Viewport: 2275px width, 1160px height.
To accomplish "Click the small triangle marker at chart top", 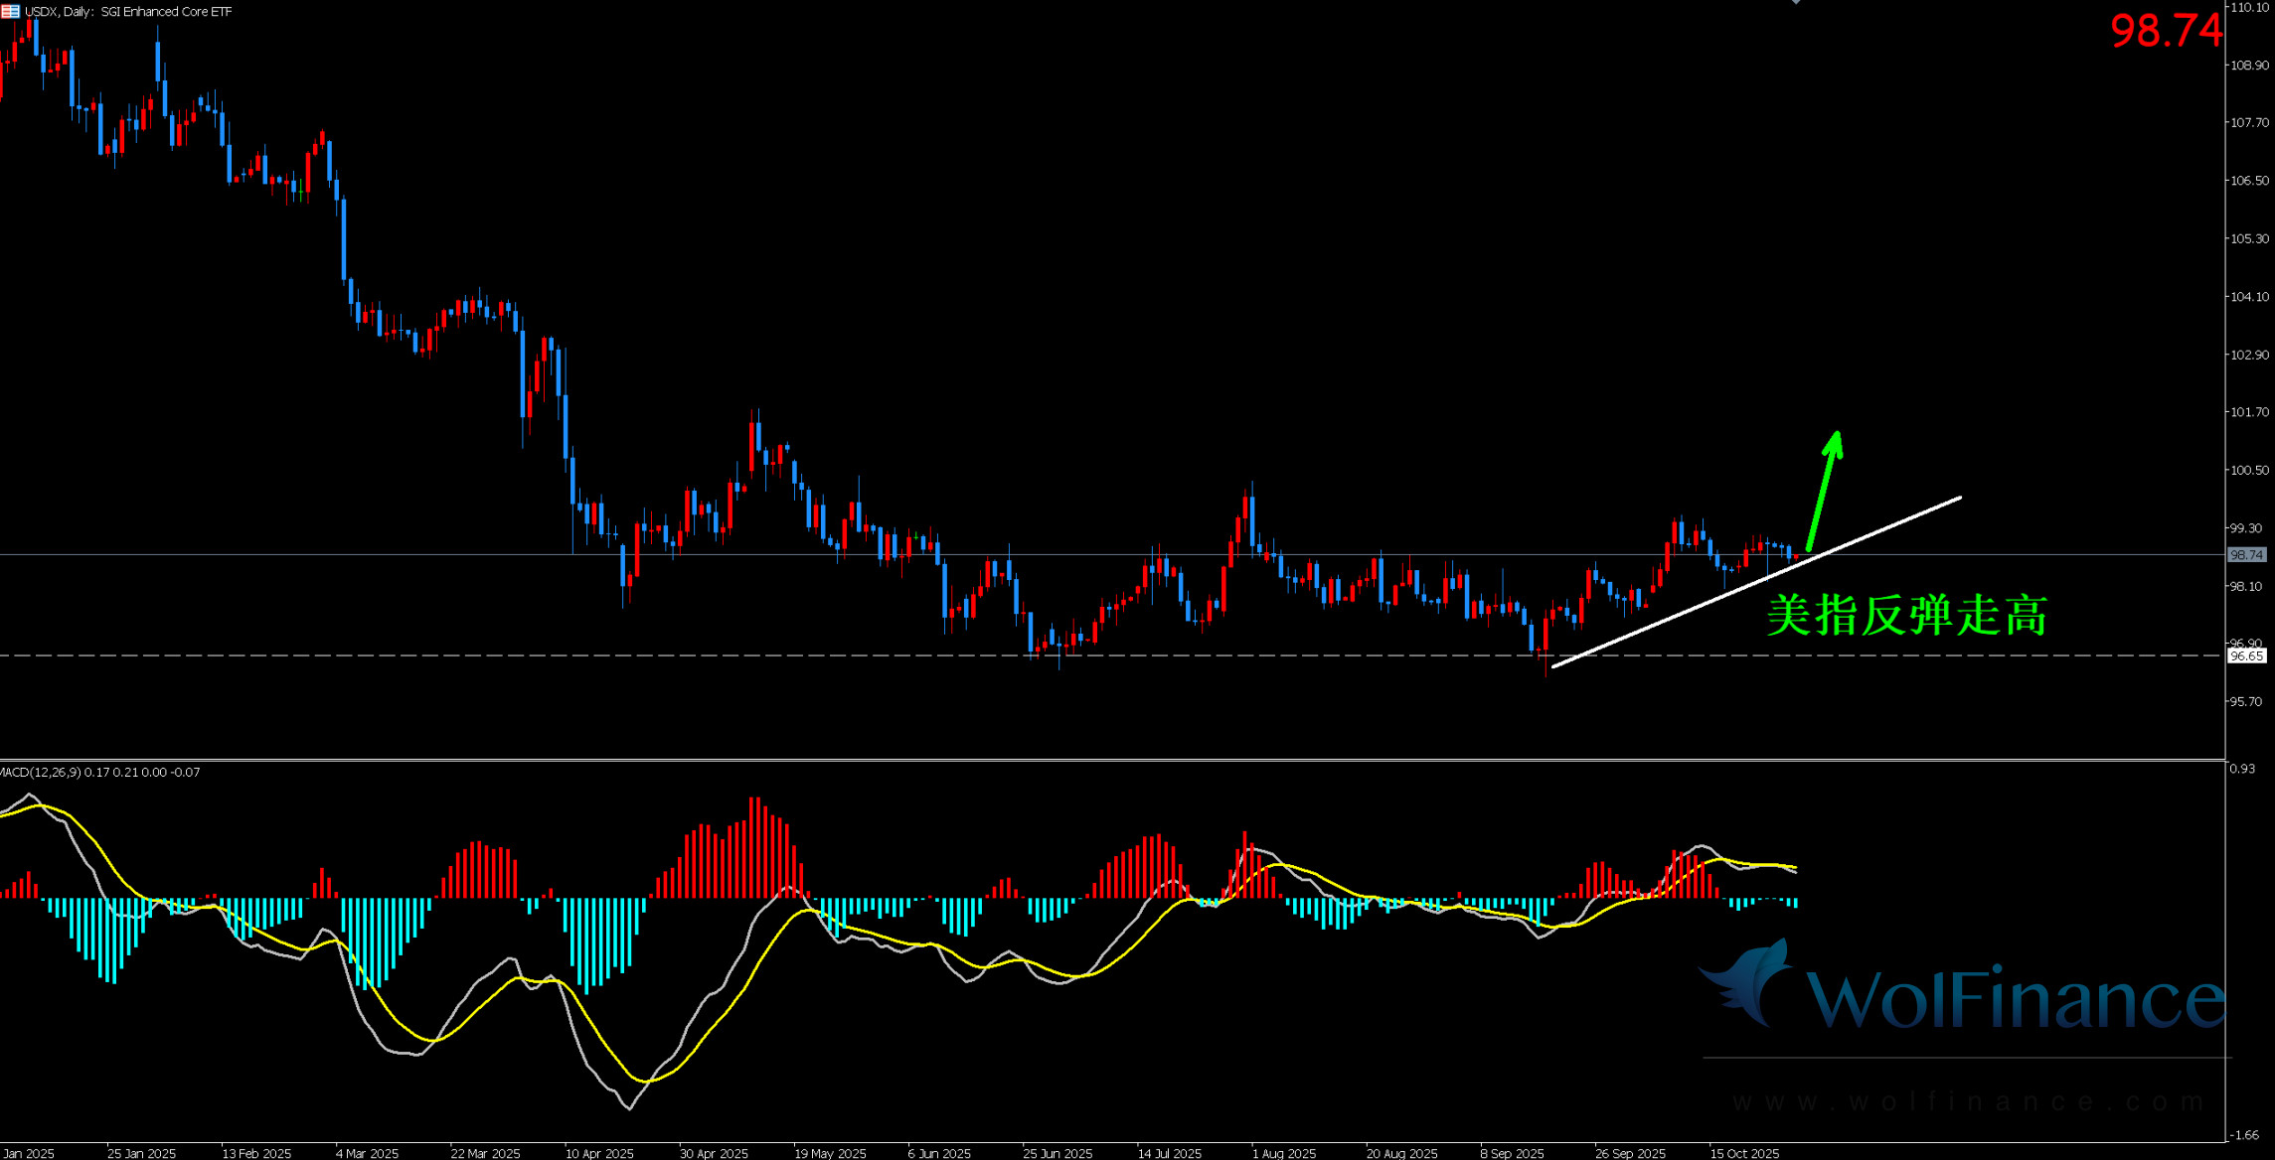I will click(1796, 3).
